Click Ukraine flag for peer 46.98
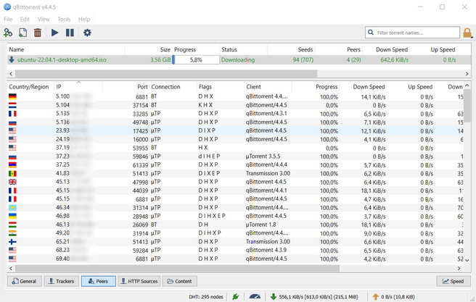The image size is (476, 302). [x=12, y=216]
